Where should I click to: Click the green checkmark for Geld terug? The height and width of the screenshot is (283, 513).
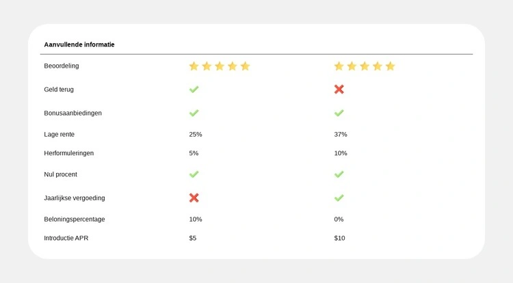pos(194,90)
